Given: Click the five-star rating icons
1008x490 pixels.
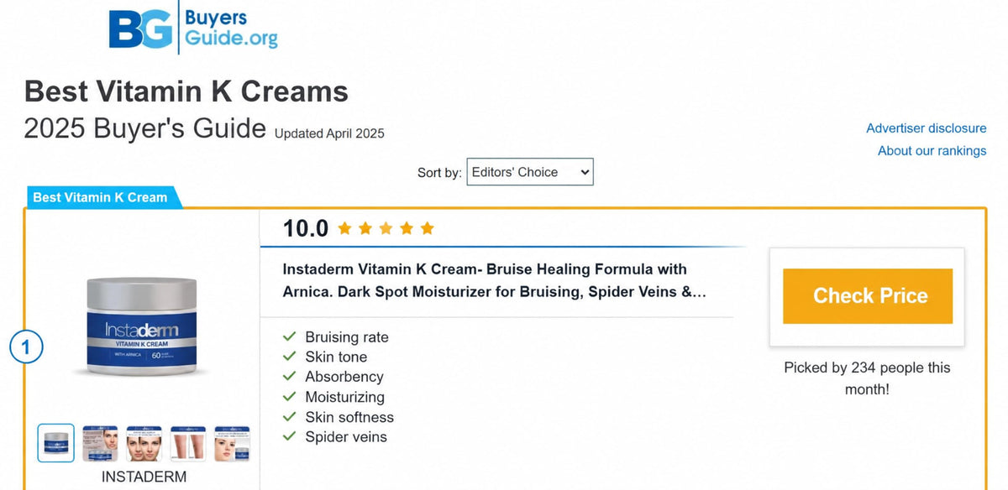Looking at the screenshot, I should click(386, 228).
